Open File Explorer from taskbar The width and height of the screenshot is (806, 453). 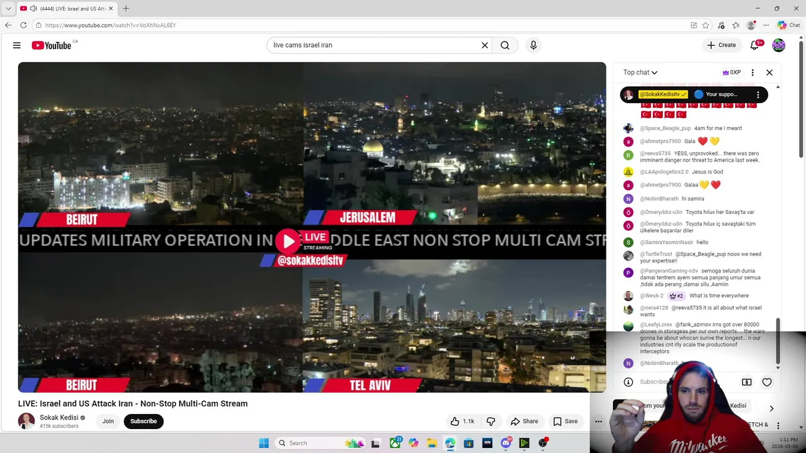pyautogui.click(x=432, y=443)
